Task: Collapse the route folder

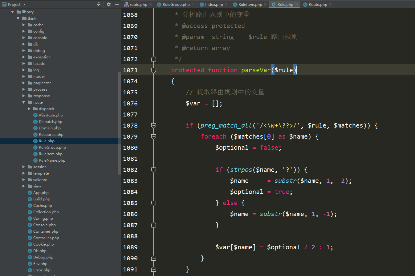Action: coord(24,102)
